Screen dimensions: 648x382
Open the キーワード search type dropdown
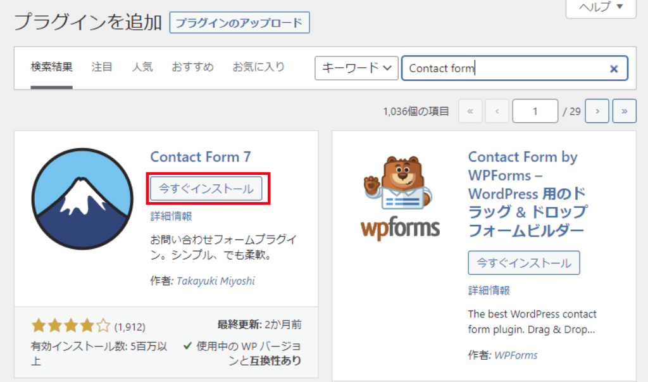[x=356, y=68]
